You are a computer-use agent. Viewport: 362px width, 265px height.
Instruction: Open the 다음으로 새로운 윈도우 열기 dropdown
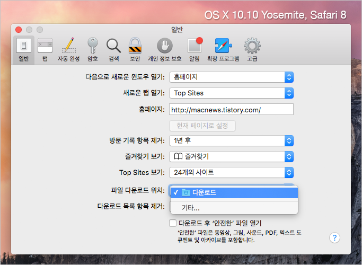coord(231,77)
